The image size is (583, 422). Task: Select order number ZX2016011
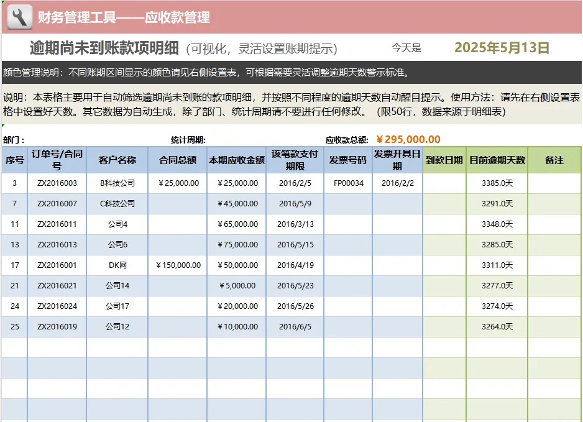57,224
